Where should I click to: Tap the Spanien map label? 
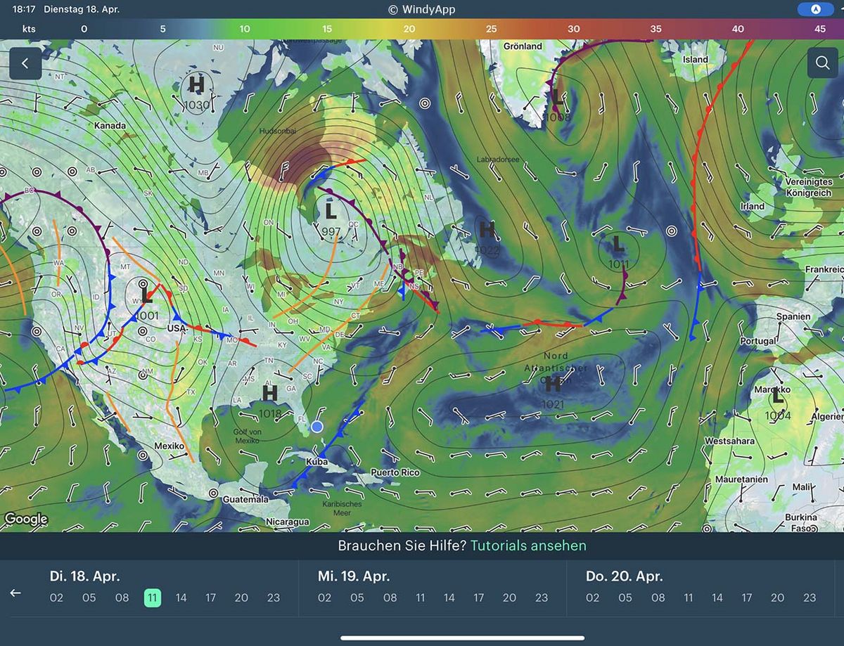(x=793, y=316)
